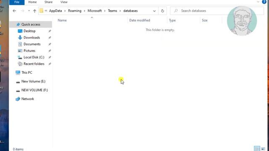Refresh the databases folder
The width and height of the screenshot is (269, 151).
[163, 11]
